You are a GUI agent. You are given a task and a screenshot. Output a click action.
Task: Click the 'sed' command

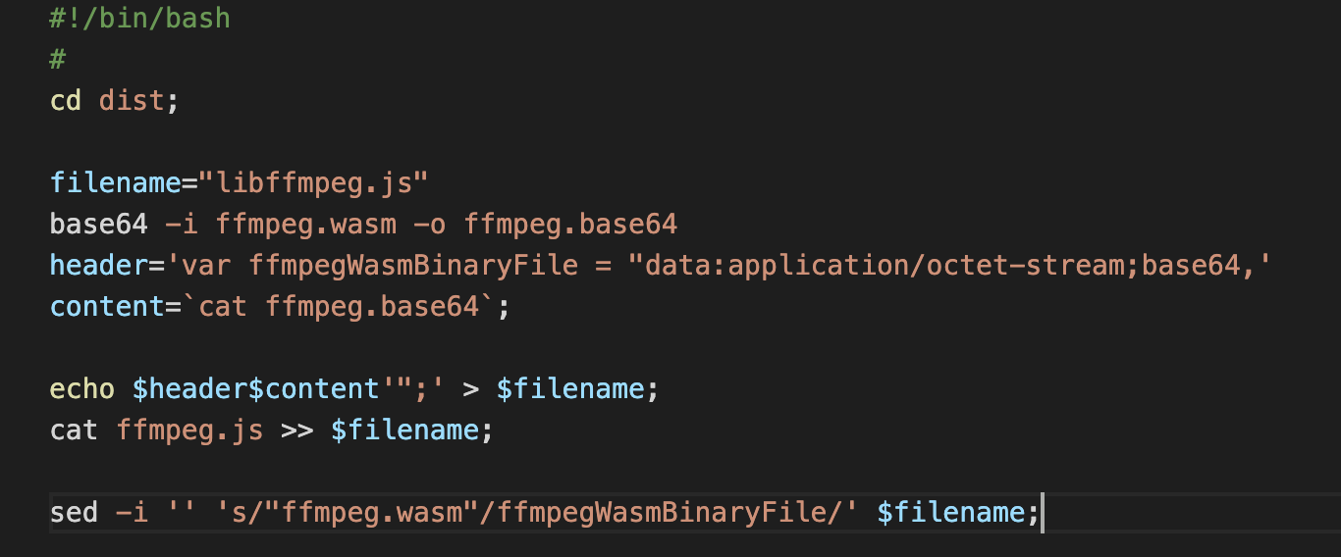[x=74, y=512]
